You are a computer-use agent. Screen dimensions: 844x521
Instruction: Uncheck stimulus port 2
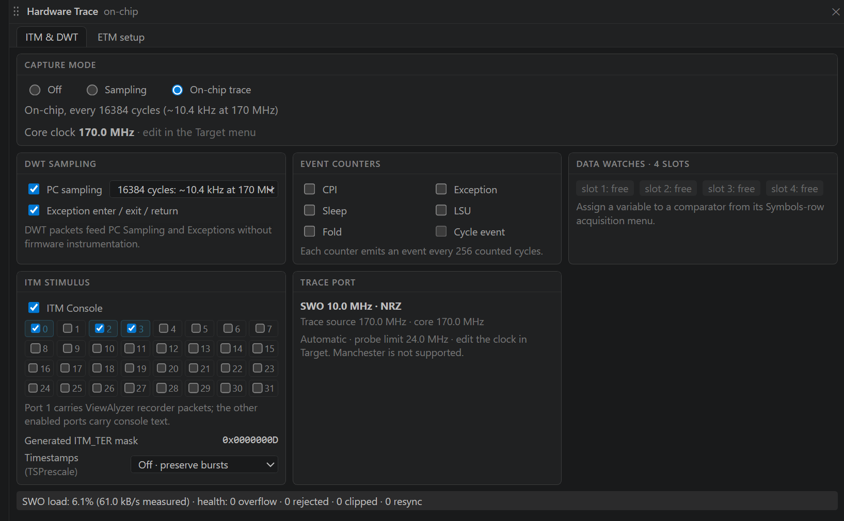tap(100, 328)
